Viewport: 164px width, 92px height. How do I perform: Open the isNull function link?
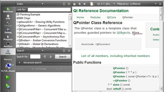[117, 89]
